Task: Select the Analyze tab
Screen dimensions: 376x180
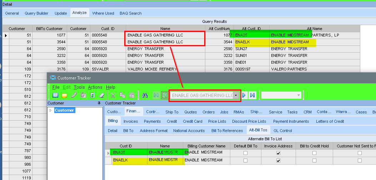Action: click(x=80, y=13)
